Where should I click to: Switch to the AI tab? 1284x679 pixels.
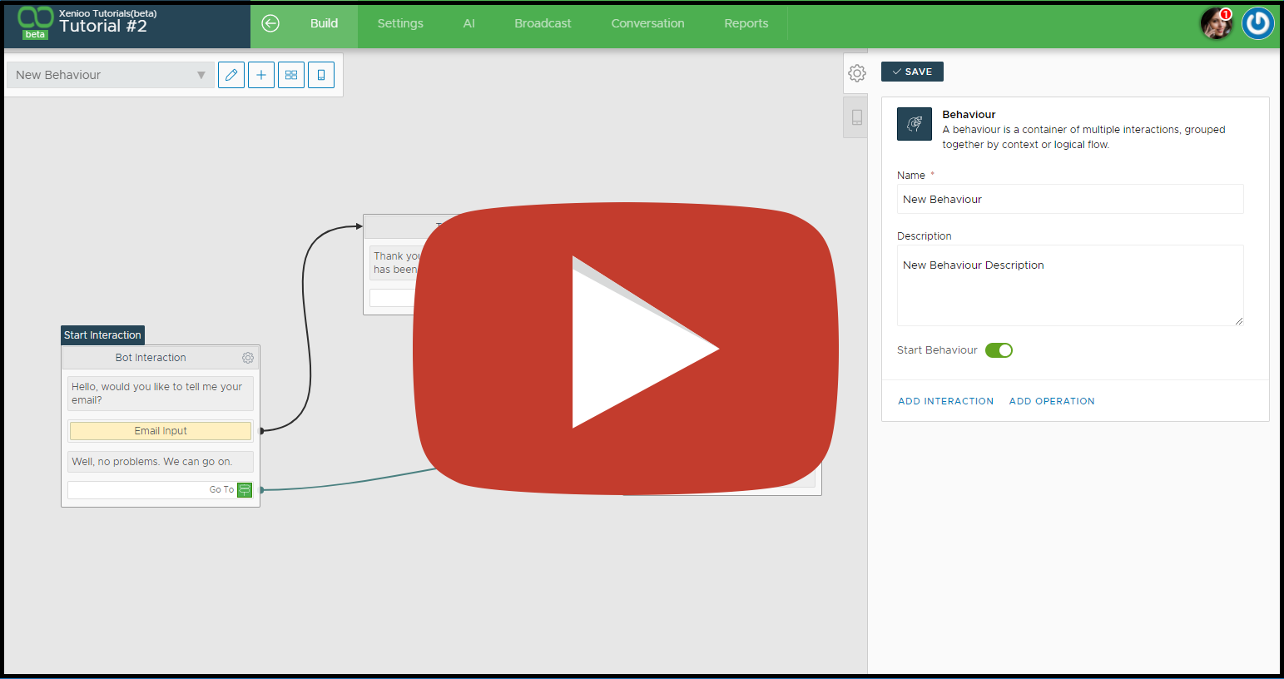click(x=469, y=23)
